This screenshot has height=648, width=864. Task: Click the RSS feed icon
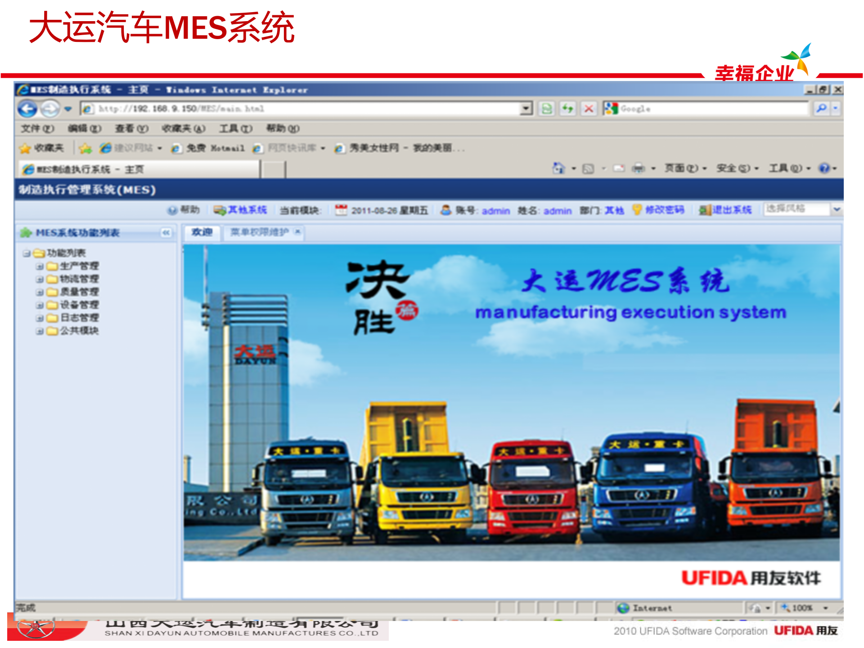click(589, 168)
